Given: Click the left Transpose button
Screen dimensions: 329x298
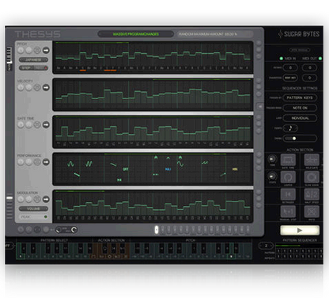Looking at the screenshot, I should pyautogui.click(x=290, y=78).
